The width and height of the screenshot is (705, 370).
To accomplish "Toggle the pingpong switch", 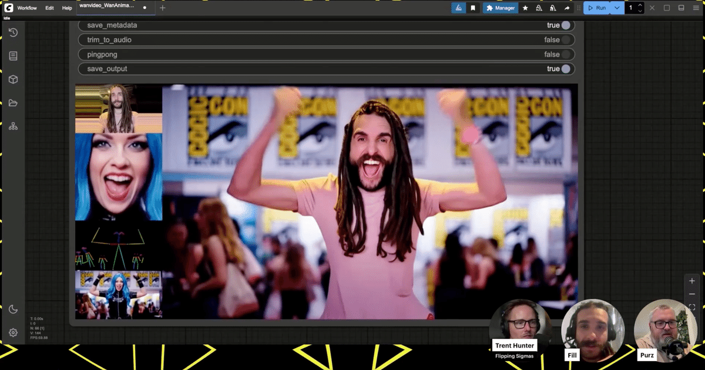I will coord(565,54).
